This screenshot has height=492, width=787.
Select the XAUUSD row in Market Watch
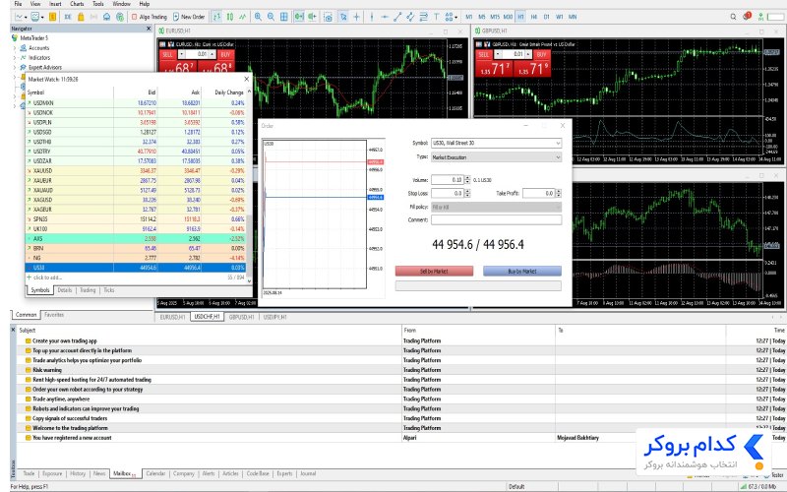136,170
